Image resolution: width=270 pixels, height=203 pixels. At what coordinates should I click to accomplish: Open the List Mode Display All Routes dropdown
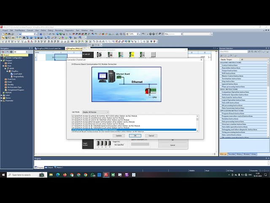coord(96,112)
